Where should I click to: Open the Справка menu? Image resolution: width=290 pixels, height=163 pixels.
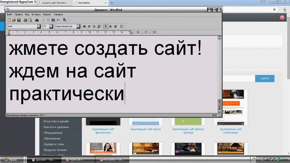(x=58, y=14)
